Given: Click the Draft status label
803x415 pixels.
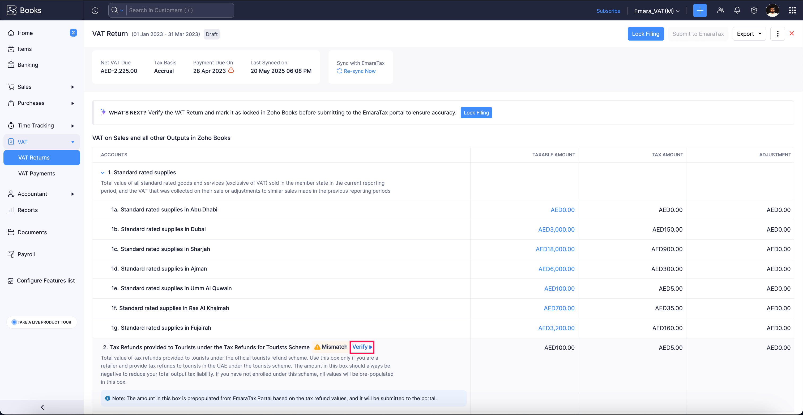Looking at the screenshot, I should [212, 34].
